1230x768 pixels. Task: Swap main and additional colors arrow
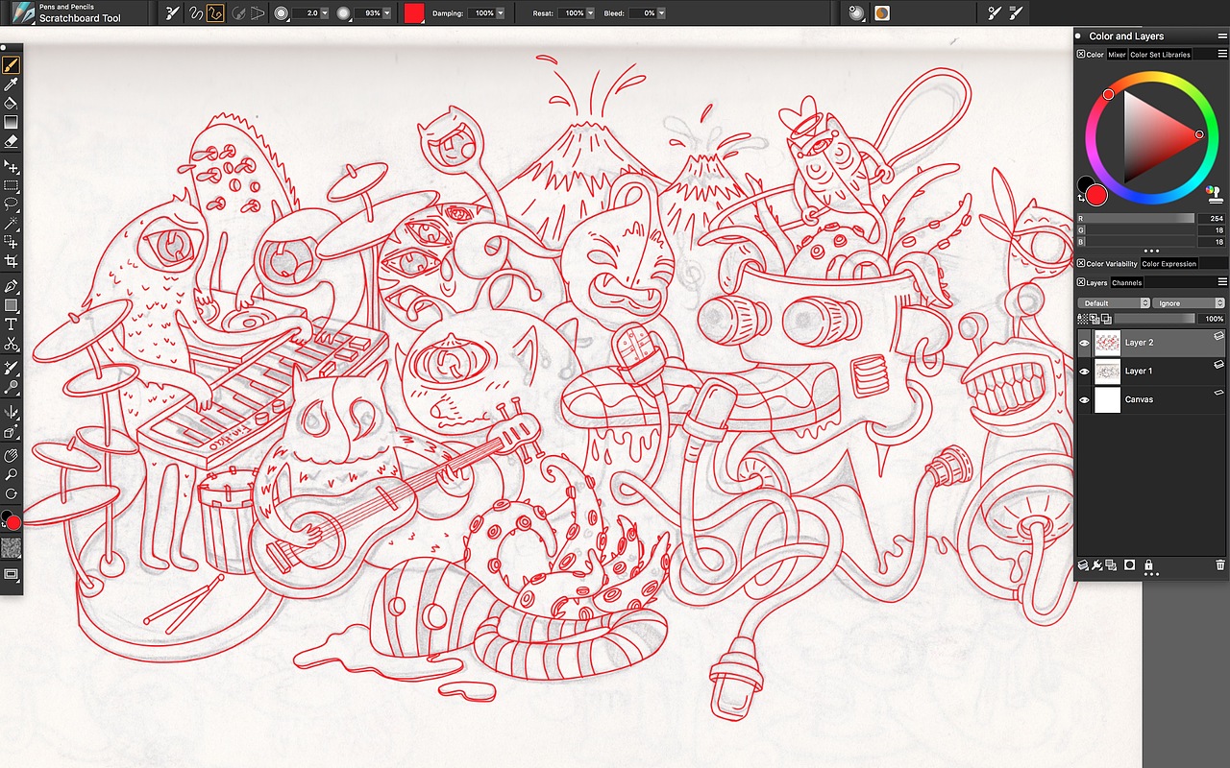(x=1081, y=197)
